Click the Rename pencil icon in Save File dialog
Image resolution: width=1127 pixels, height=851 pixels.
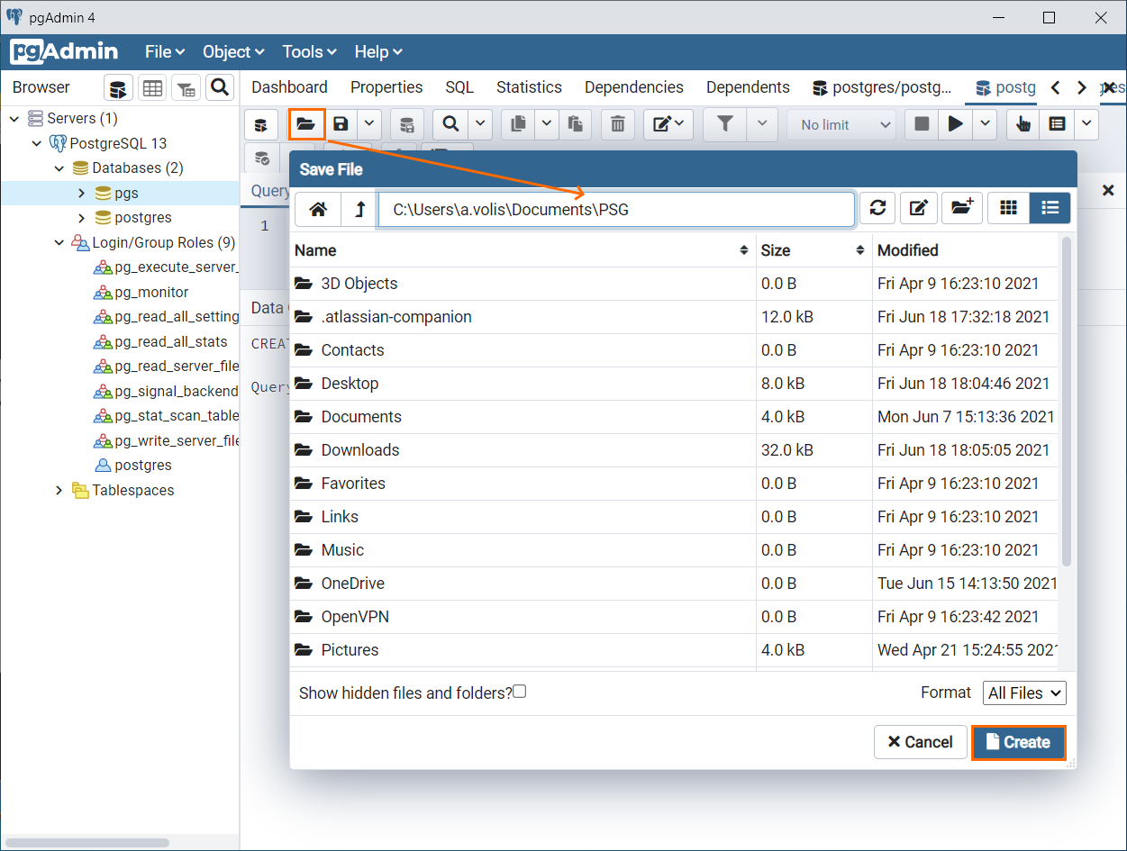pyautogui.click(x=919, y=209)
